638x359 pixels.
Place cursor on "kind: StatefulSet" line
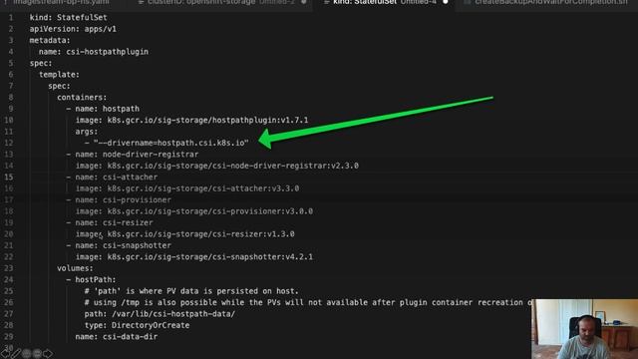(x=69, y=18)
